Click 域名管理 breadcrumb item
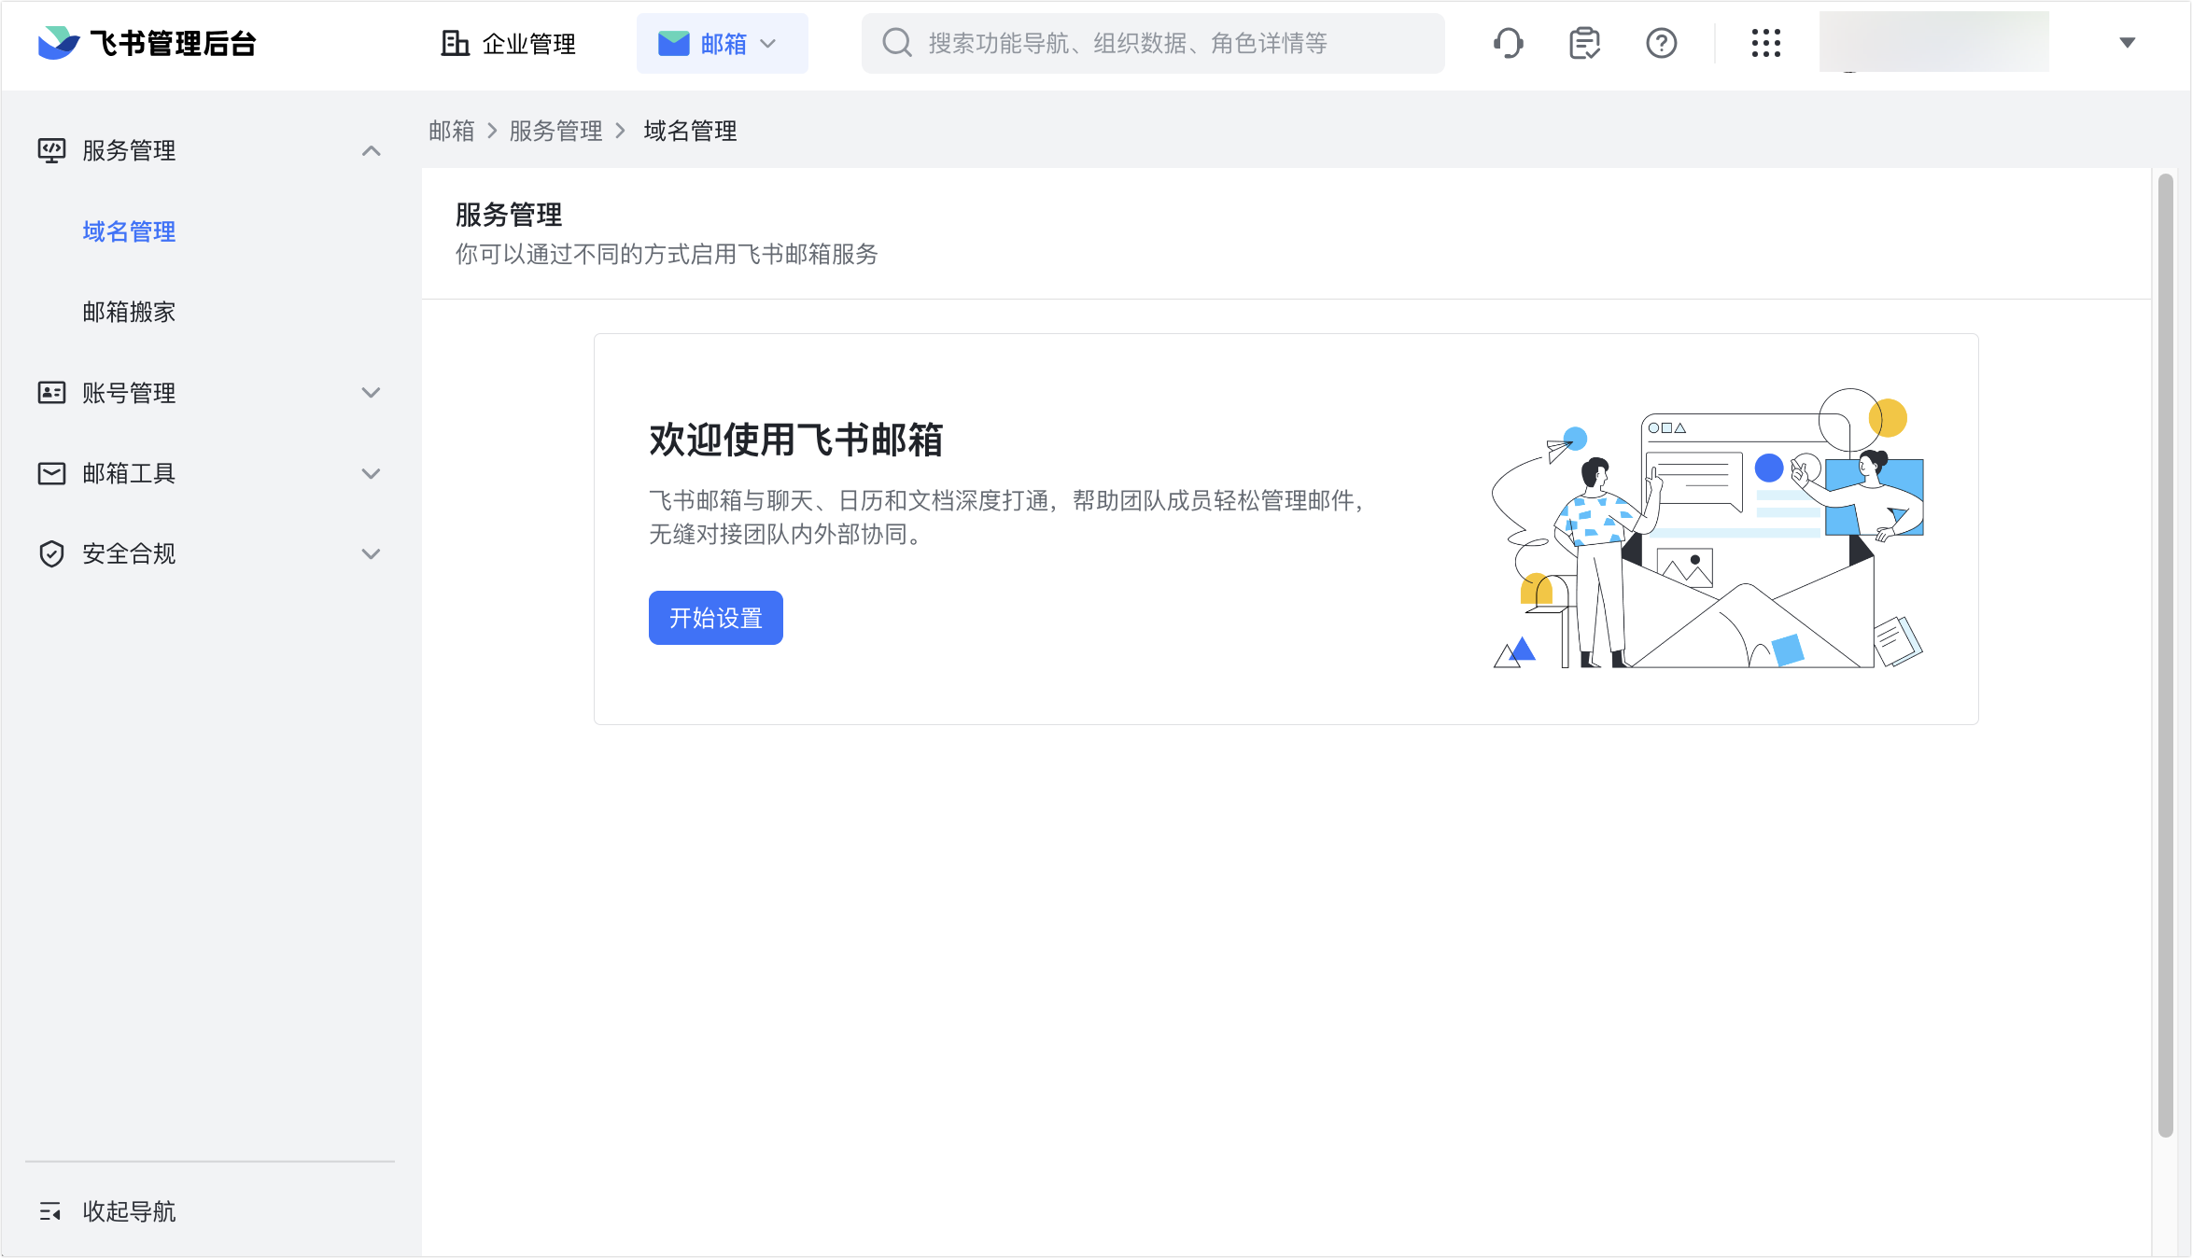 tap(690, 131)
